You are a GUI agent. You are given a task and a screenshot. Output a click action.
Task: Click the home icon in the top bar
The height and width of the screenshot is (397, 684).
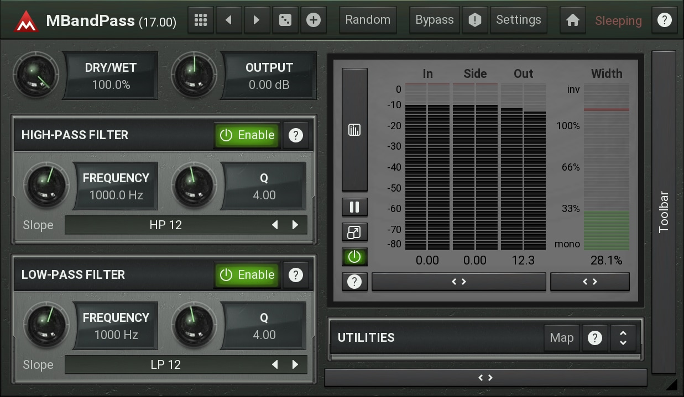tap(573, 20)
